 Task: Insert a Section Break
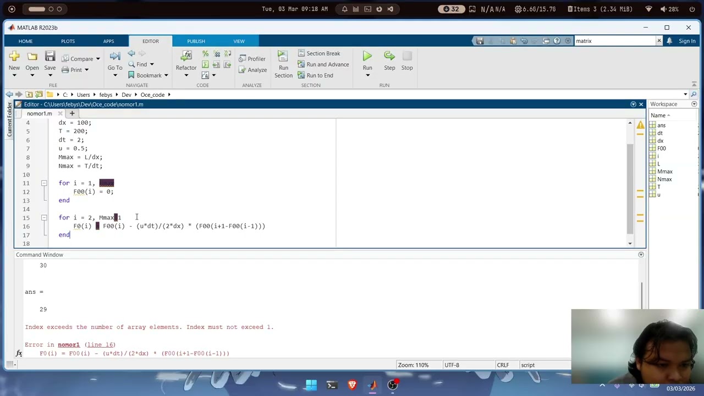319,53
